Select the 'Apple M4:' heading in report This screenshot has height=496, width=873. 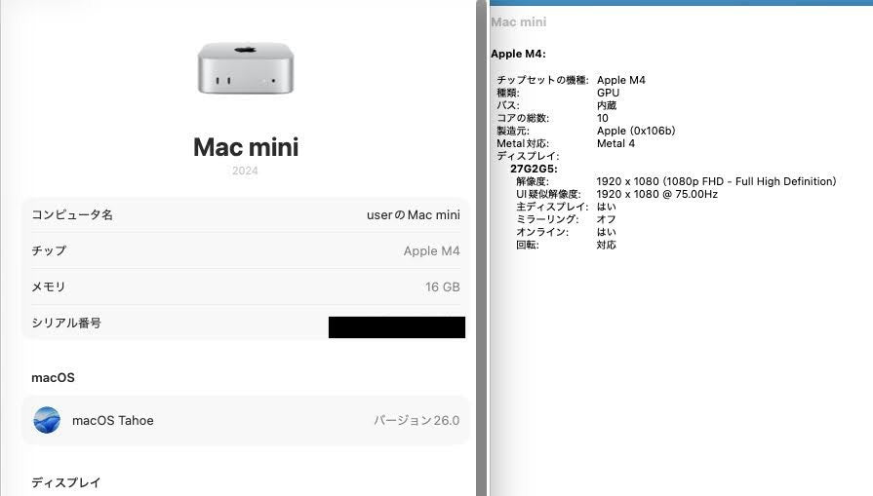pyautogui.click(x=518, y=54)
